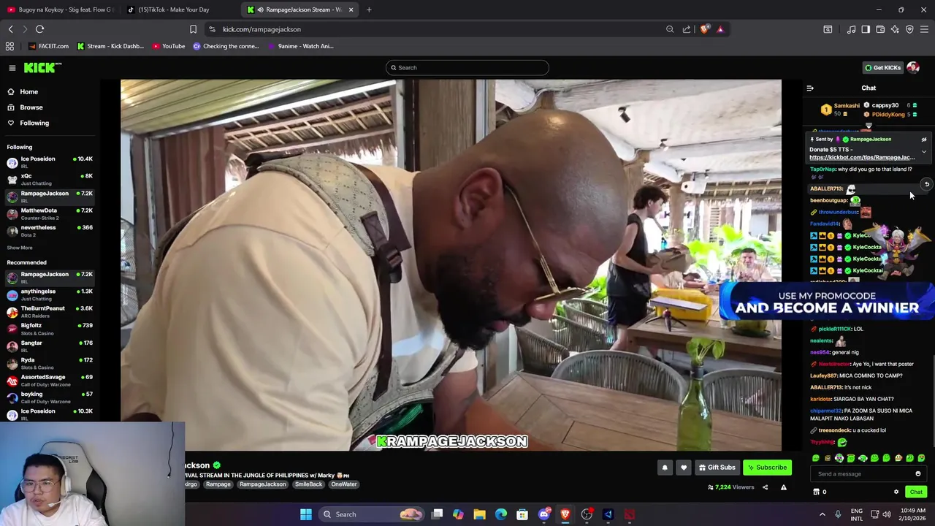Click the address bar URL
This screenshot has width=935, height=526.
pyautogui.click(x=262, y=29)
